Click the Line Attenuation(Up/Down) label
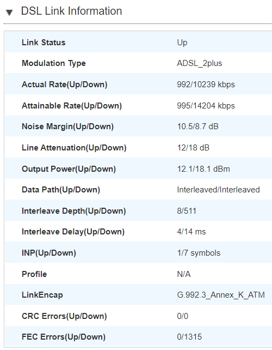This screenshot has height=350, width=272. (x=74, y=148)
